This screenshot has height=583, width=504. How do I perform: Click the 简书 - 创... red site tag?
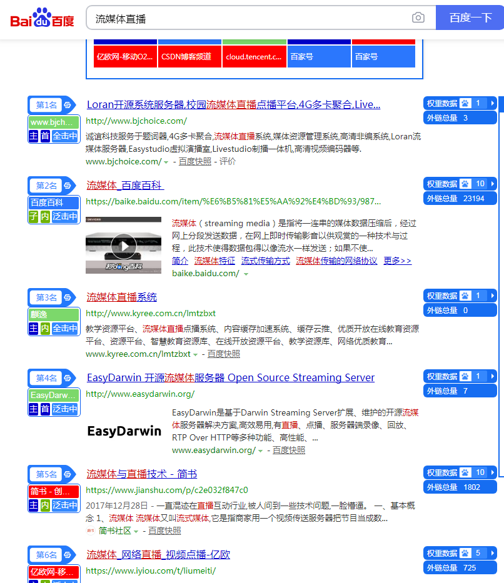point(54,492)
